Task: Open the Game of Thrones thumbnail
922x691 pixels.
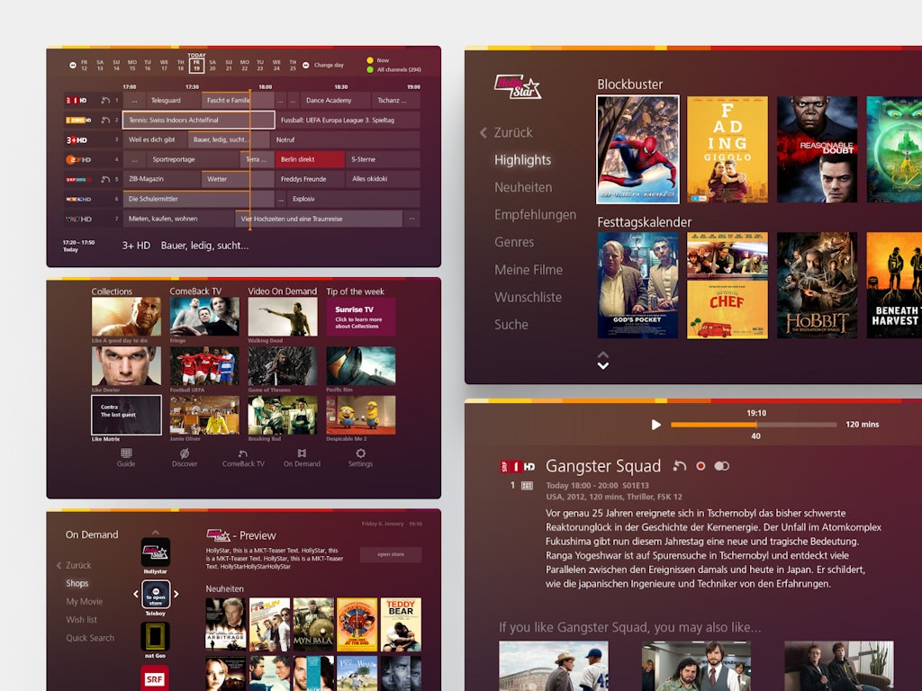Action: point(282,365)
